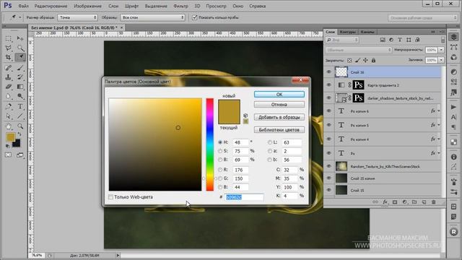Viewport: 462px width, 260px height.
Task: Confirm color with the OK button
Action: pos(279,95)
